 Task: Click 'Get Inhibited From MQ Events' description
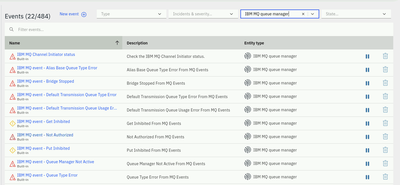(x=154, y=124)
